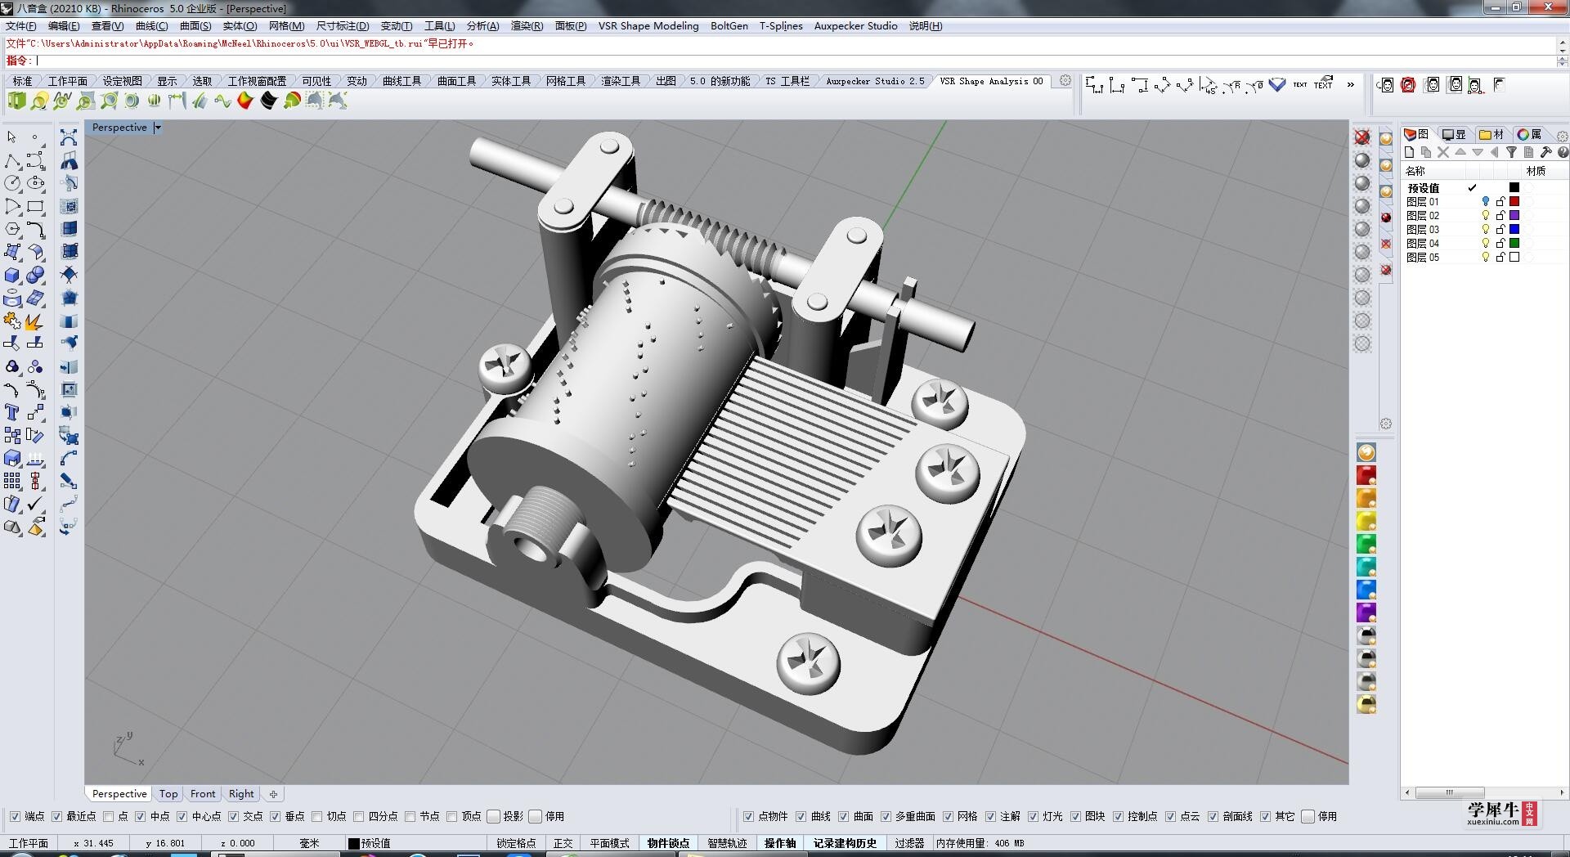Open the 曲面(S) menu
The width and height of the screenshot is (1570, 857).
click(195, 25)
